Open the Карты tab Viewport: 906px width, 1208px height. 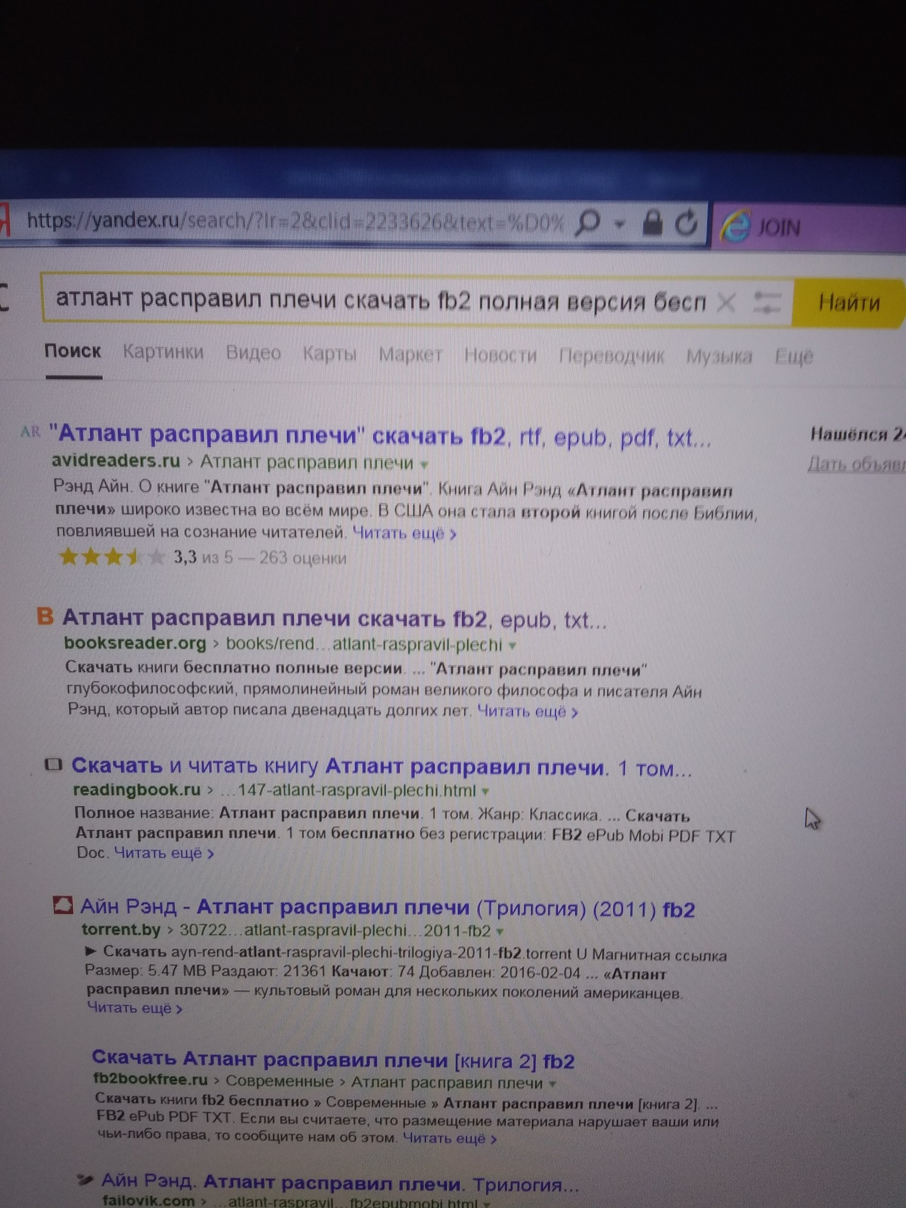(x=330, y=354)
